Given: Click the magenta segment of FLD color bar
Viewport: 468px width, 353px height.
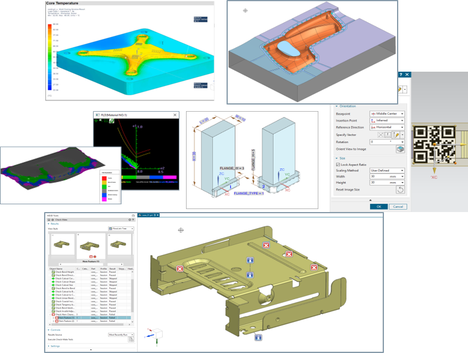Looking at the screenshot, I should pyautogui.click(x=170, y=177).
